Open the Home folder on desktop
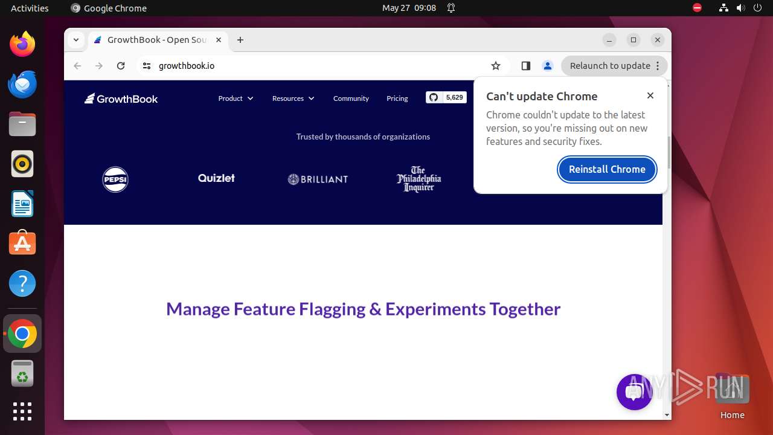Screen dimensions: 773x435 (732, 397)
